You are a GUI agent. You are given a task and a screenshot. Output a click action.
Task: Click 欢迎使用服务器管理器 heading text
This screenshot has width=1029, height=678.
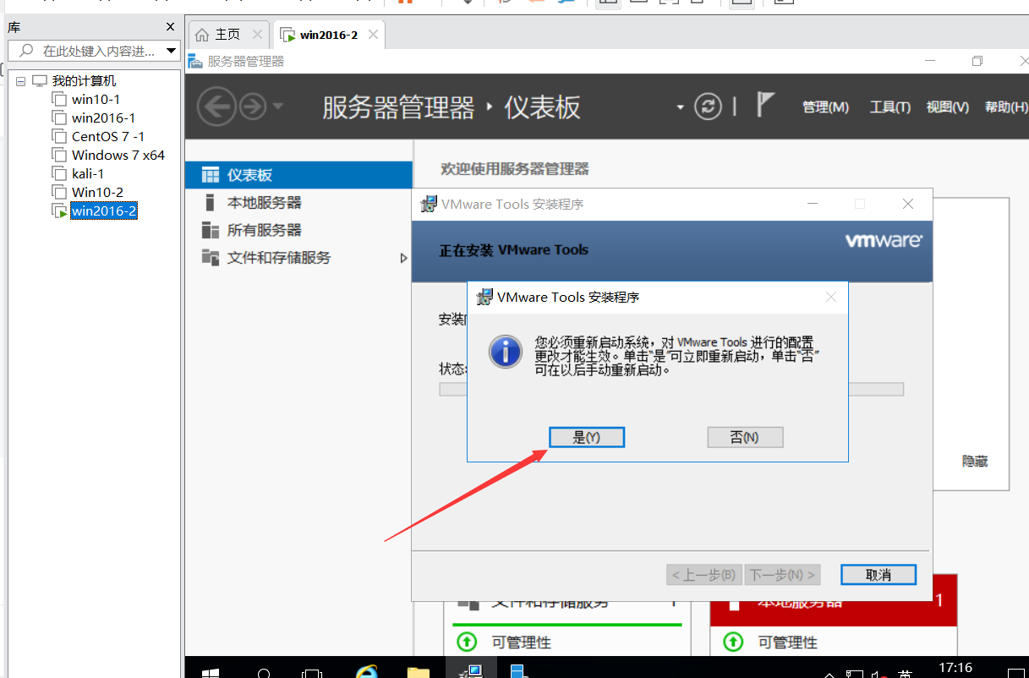point(515,169)
